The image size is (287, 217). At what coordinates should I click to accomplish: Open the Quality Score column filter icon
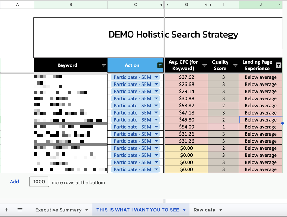pos(235,65)
